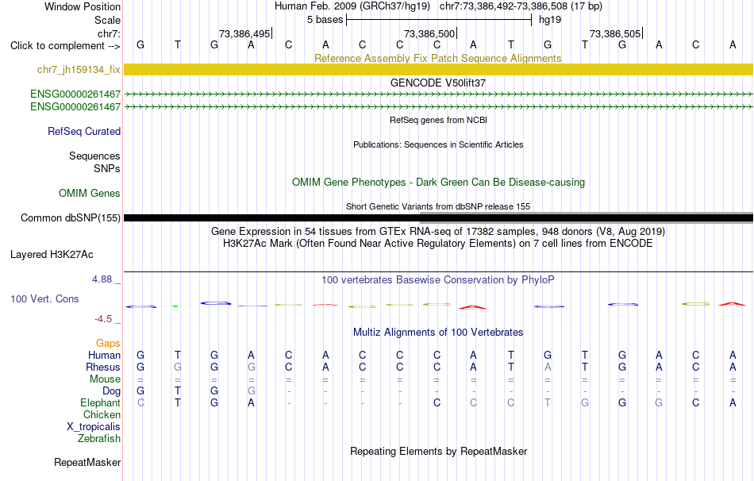The height and width of the screenshot is (481, 754).
Task: Click the 73,386,500 ruler position
Action: [x=429, y=33]
